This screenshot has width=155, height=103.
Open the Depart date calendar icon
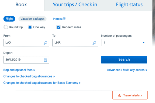45,60
